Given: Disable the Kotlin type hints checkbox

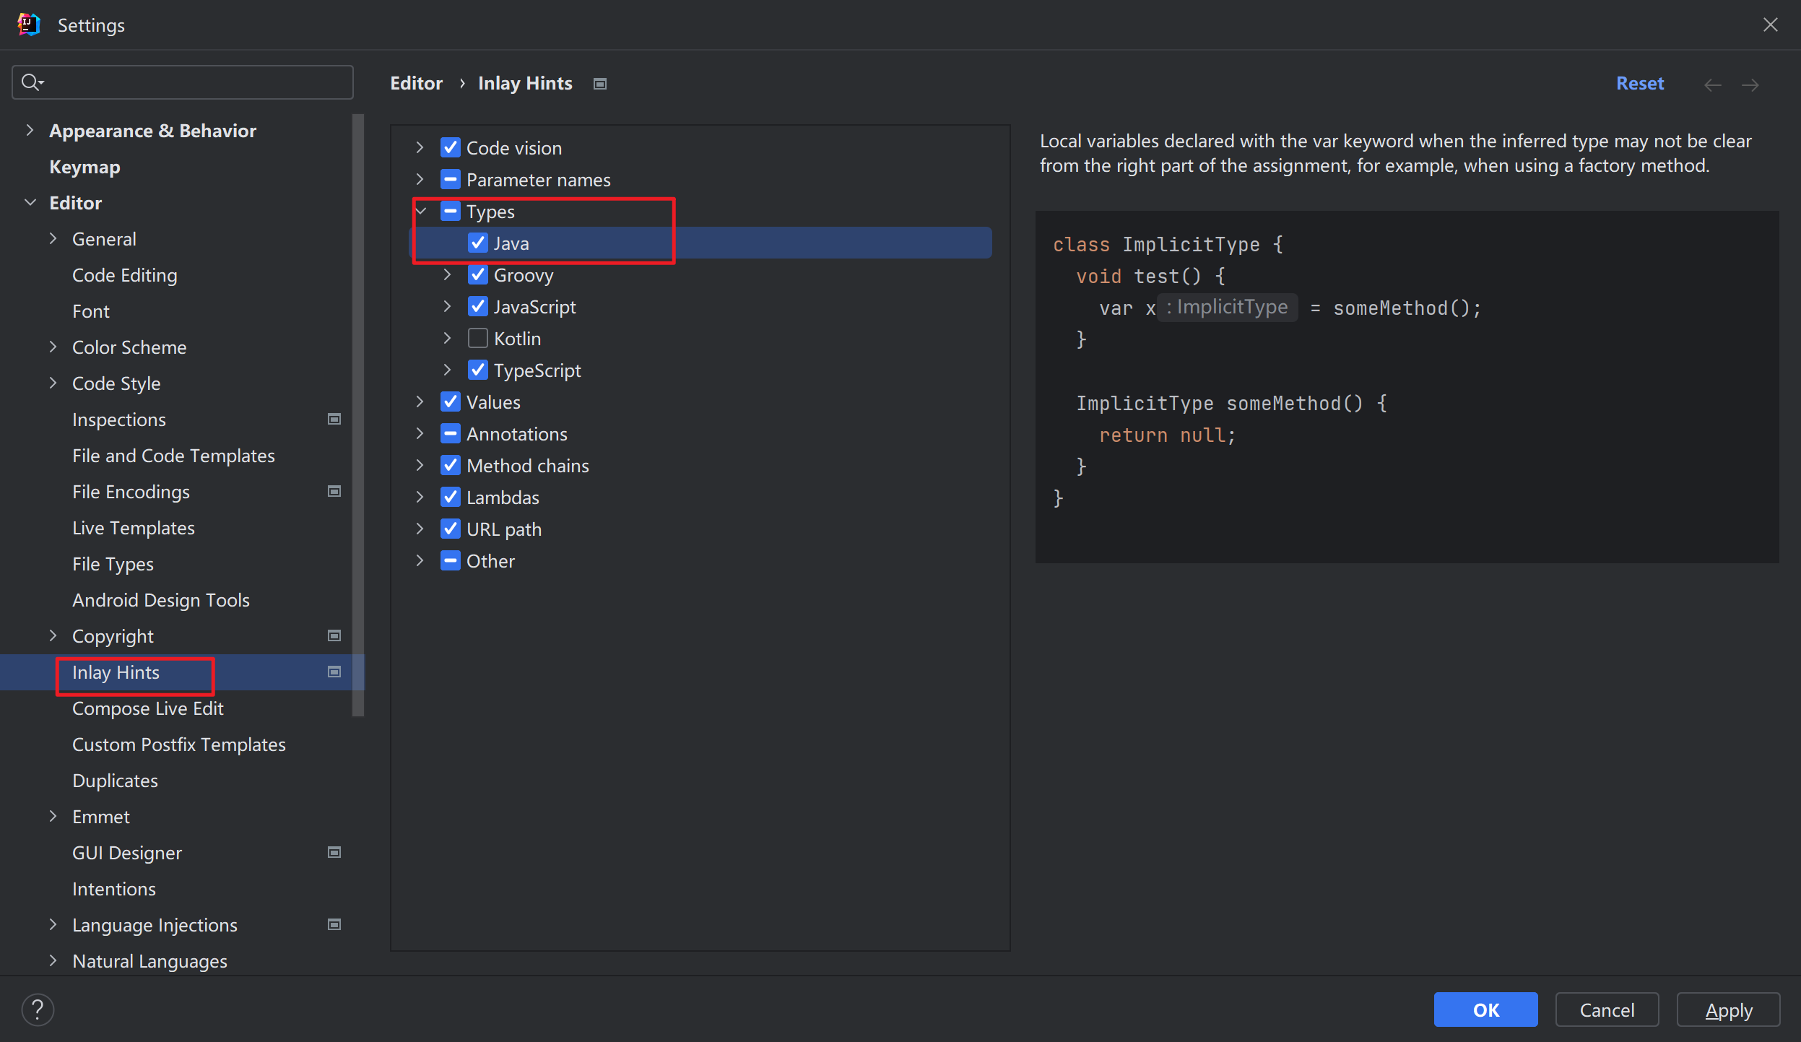Looking at the screenshot, I should coord(477,337).
